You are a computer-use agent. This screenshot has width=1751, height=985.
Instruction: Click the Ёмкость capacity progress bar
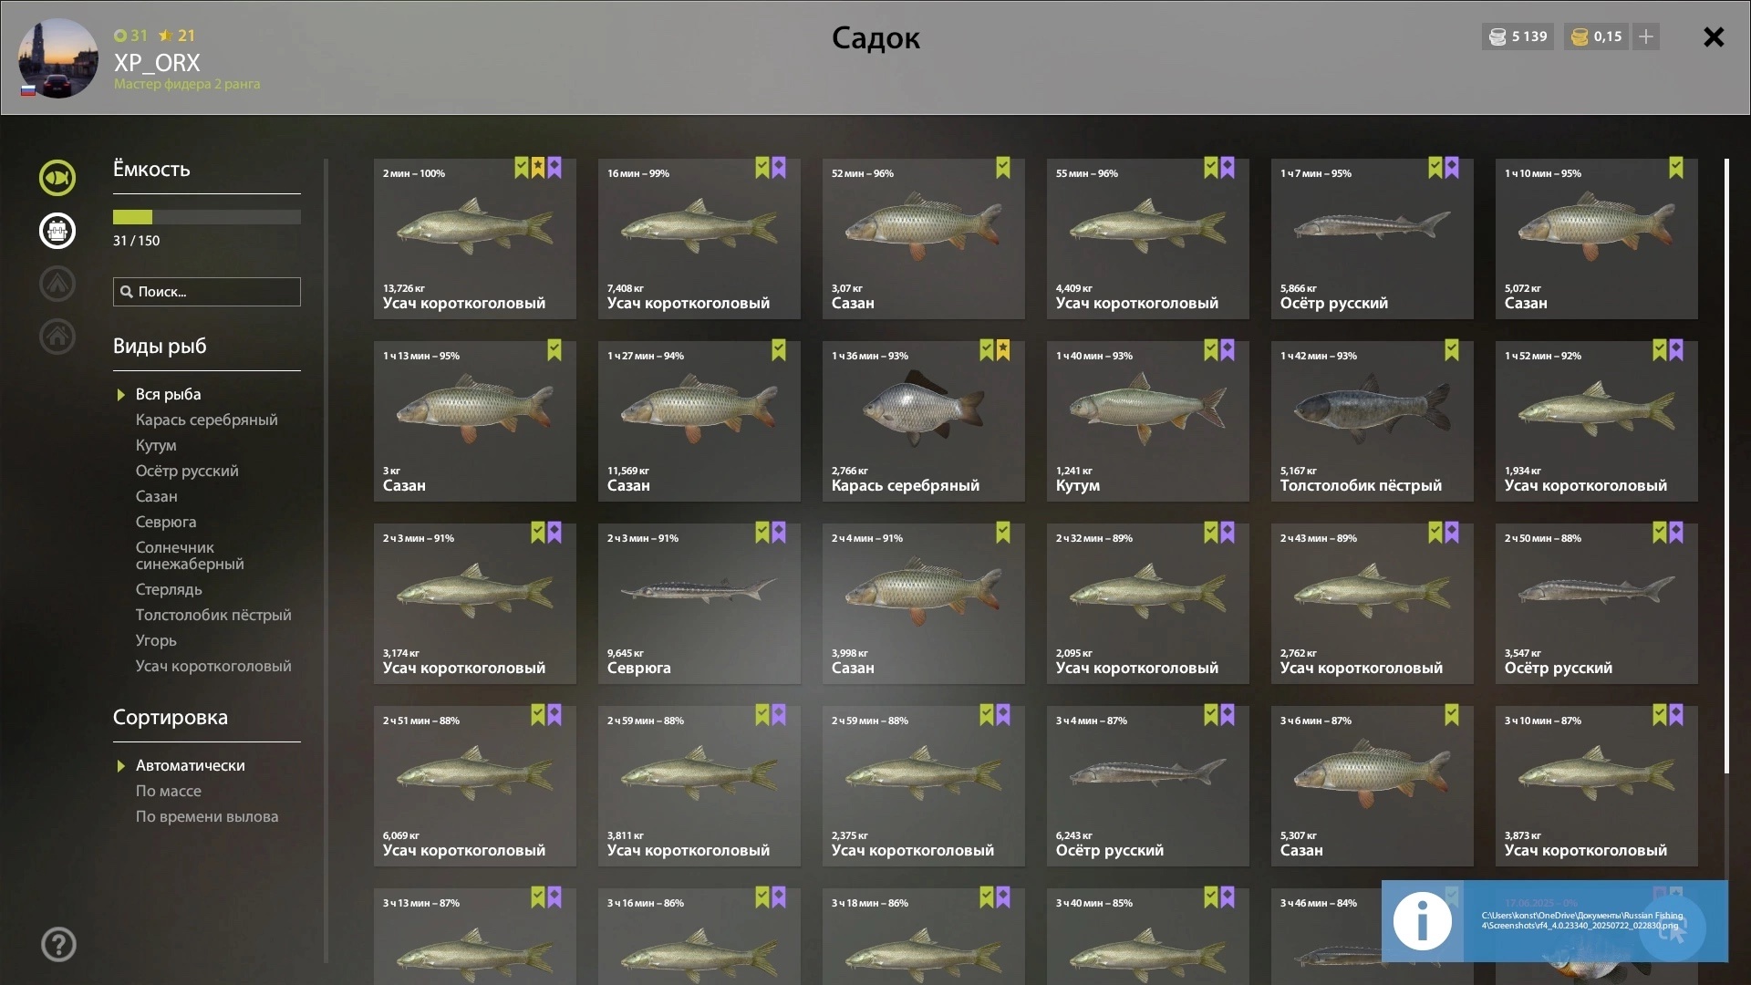click(x=207, y=217)
